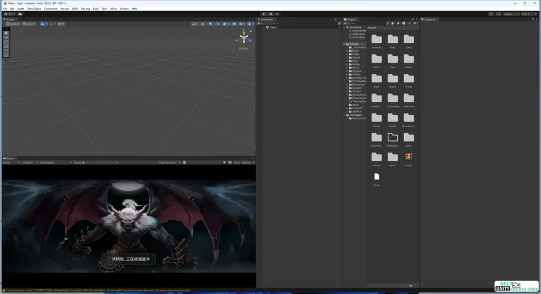The image size is (541, 294).
Task: Click the Scene orientation gizmo
Action: [244, 37]
